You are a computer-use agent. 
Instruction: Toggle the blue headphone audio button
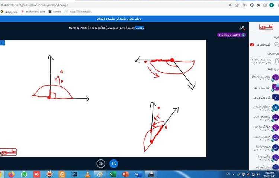coord(114,163)
